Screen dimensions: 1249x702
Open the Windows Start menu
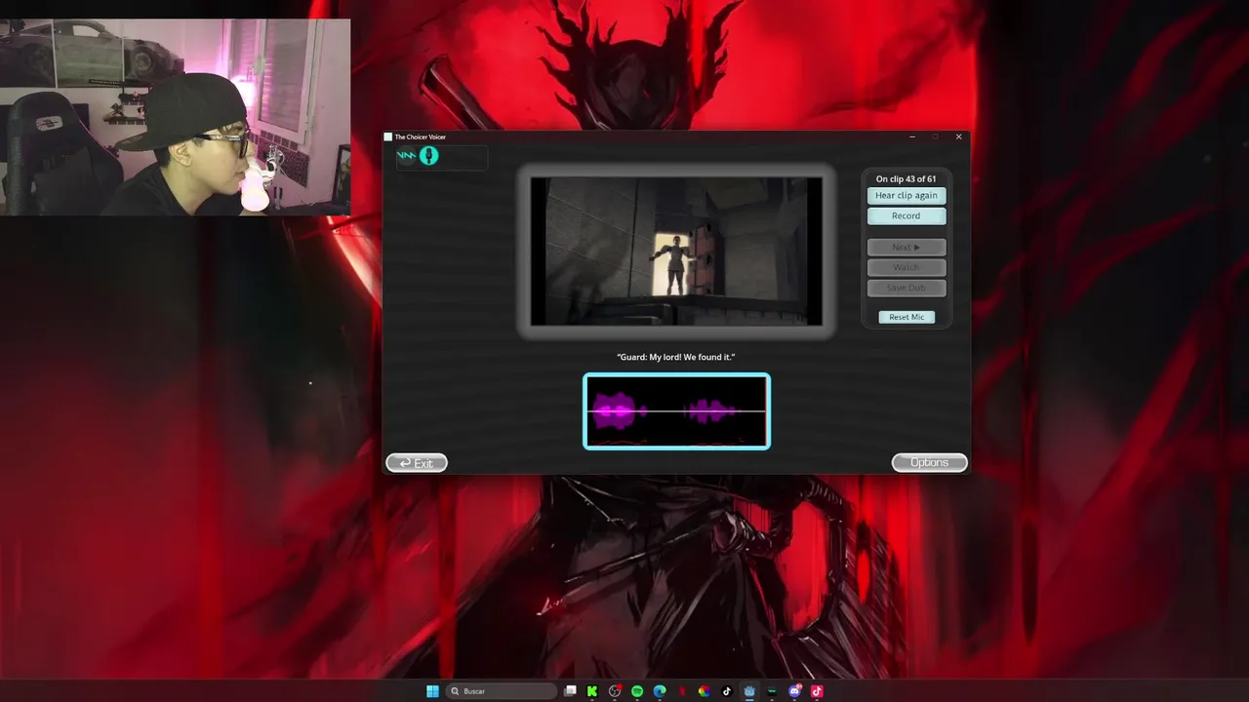coord(432,691)
